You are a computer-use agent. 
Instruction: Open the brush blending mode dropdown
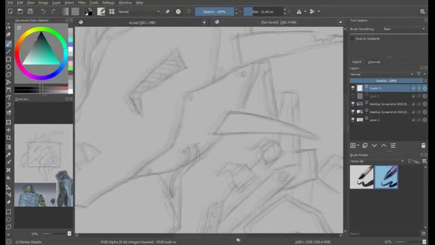point(139,12)
